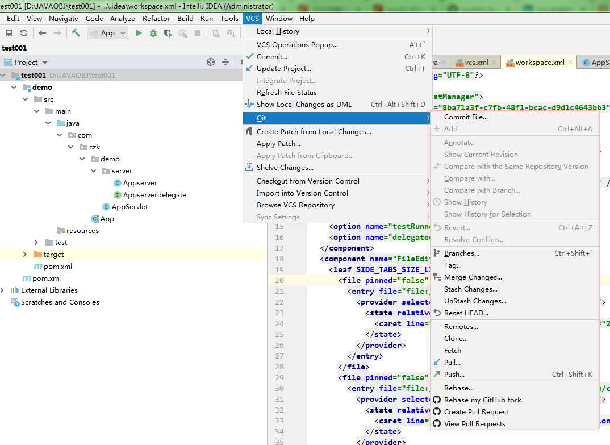The height and width of the screenshot is (445, 610).
Task: Select Update Project... in VCS menu
Action: tap(337, 69)
